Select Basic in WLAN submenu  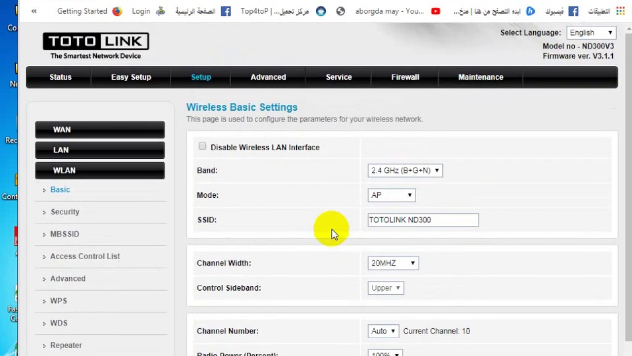pyautogui.click(x=60, y=190)
